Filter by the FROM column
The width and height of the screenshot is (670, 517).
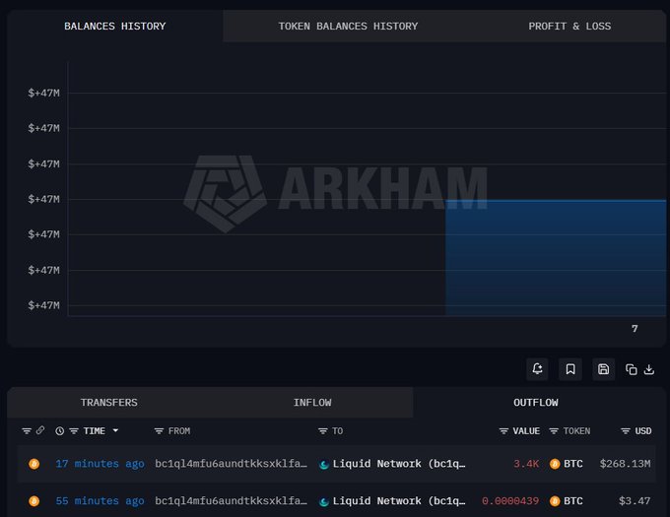tap(159, 431)
